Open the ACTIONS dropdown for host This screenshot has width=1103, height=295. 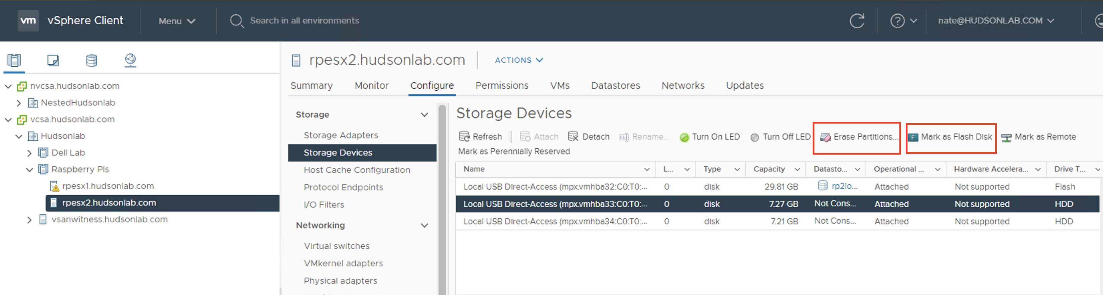519,60
